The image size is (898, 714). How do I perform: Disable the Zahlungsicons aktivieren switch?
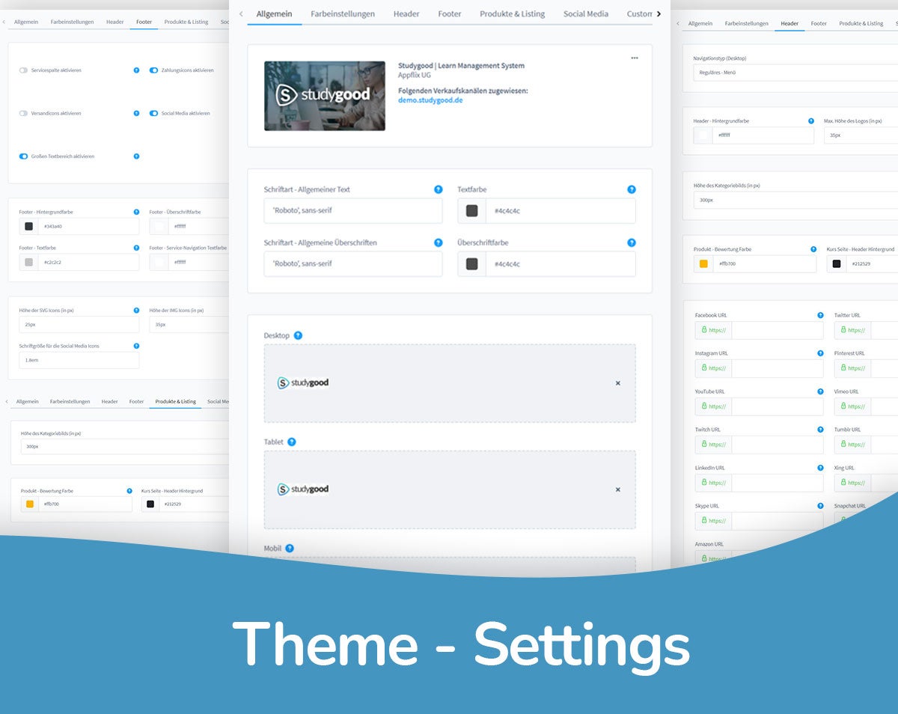point(153,70)
